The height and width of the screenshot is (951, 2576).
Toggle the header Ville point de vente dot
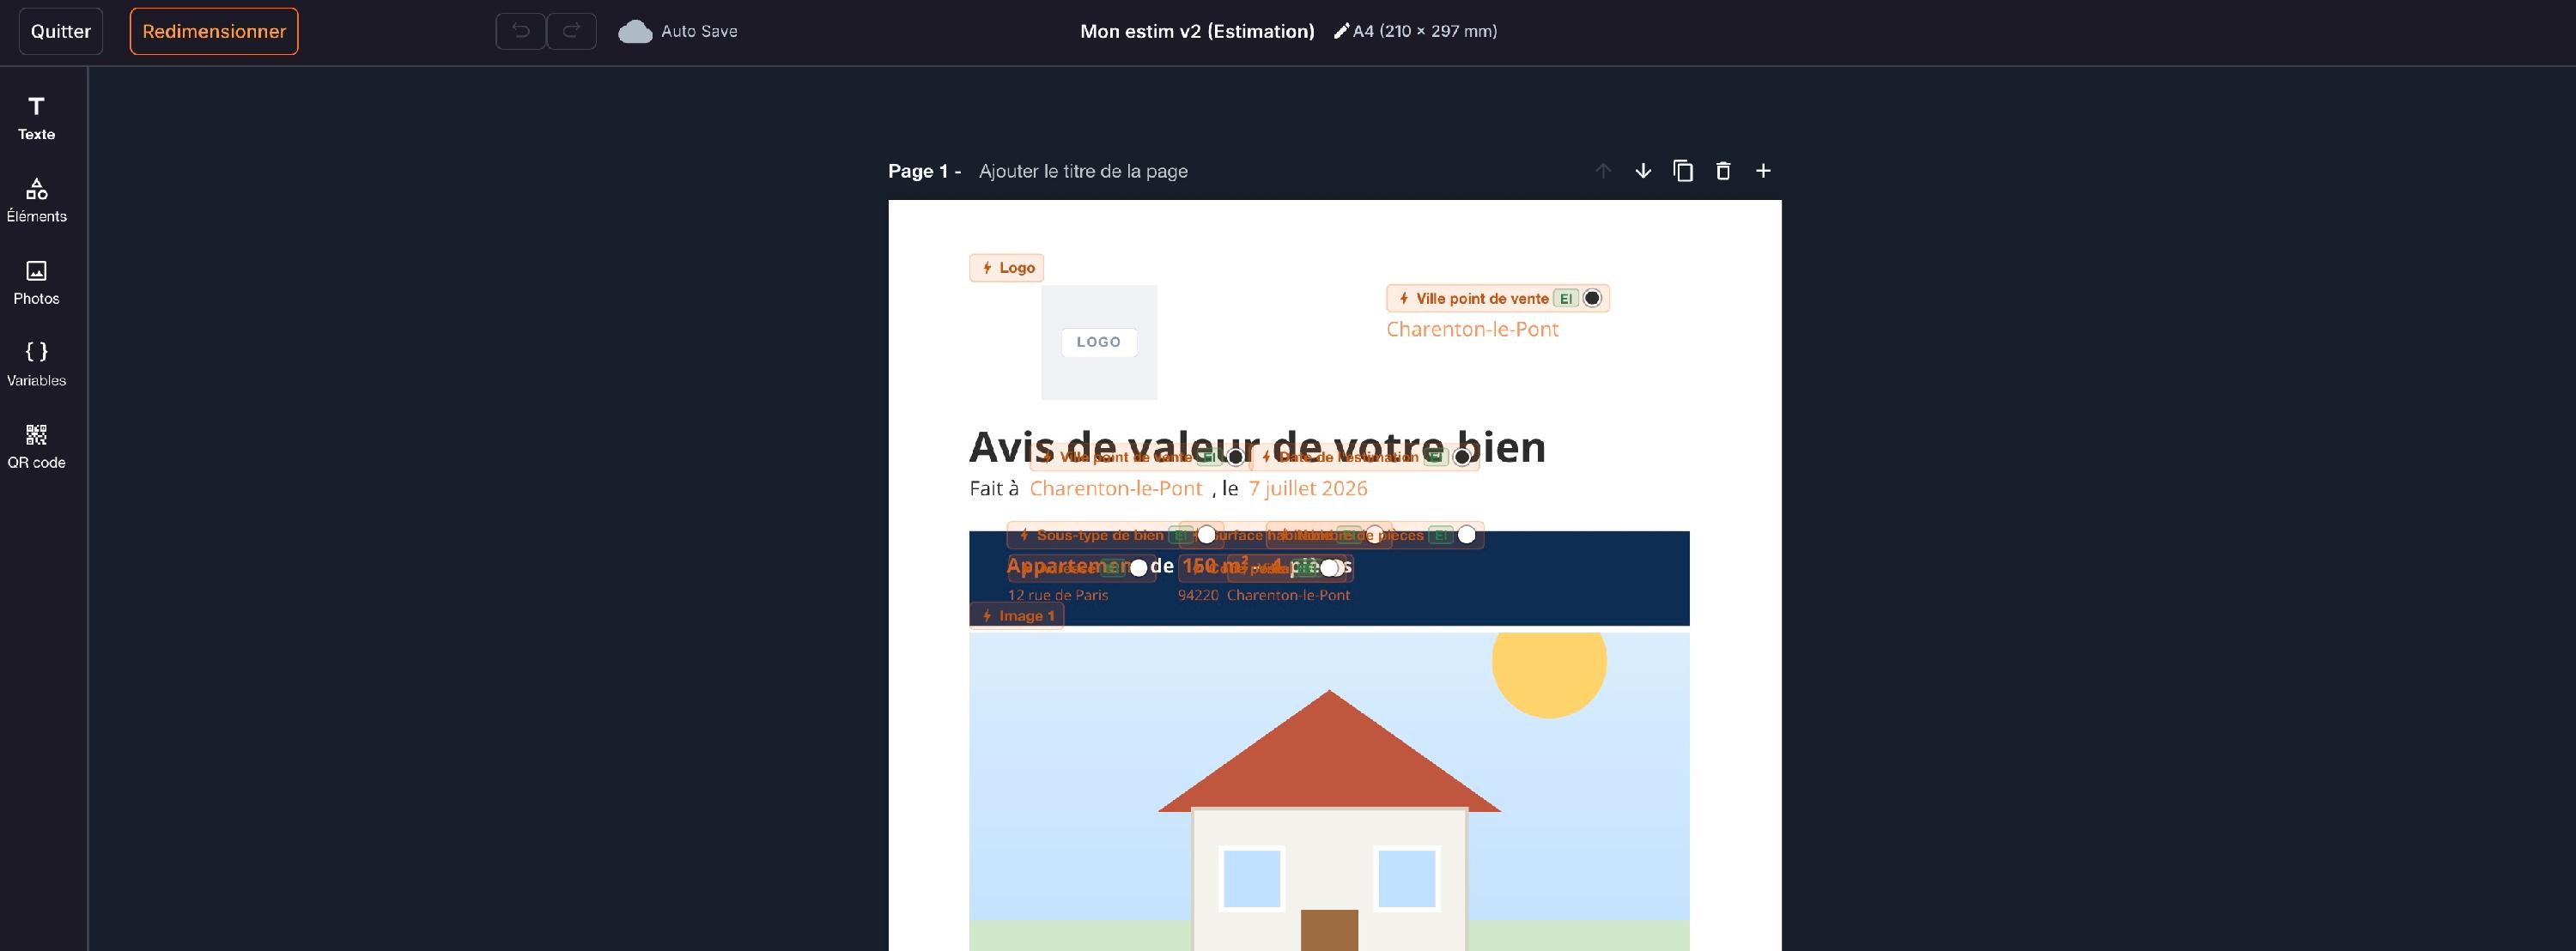point(1592,298)
